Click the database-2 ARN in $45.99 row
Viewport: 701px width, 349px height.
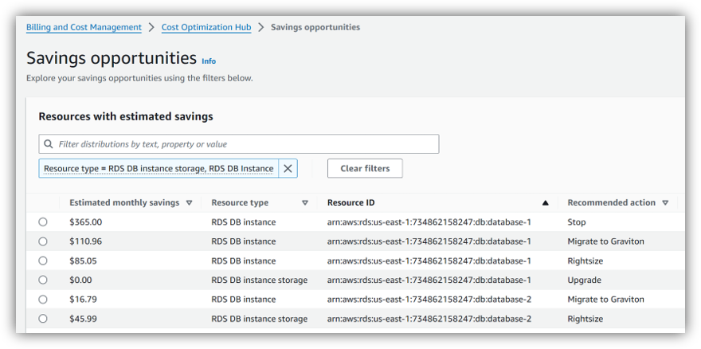click(x=429, y=319)
